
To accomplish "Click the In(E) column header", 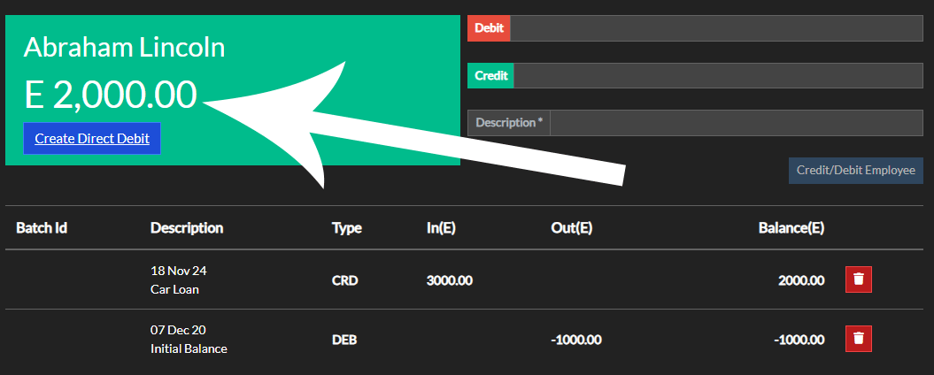I will tap(441, 228).
